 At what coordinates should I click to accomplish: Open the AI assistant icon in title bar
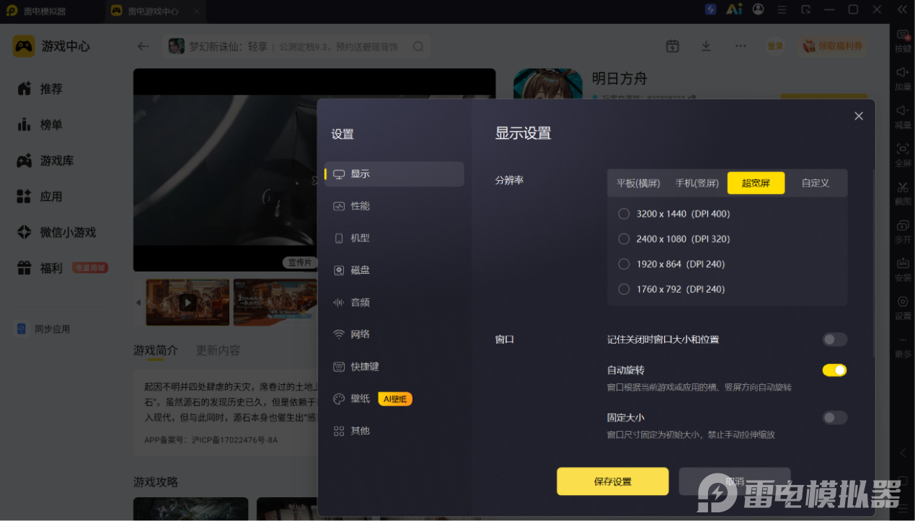click(734, 9)
